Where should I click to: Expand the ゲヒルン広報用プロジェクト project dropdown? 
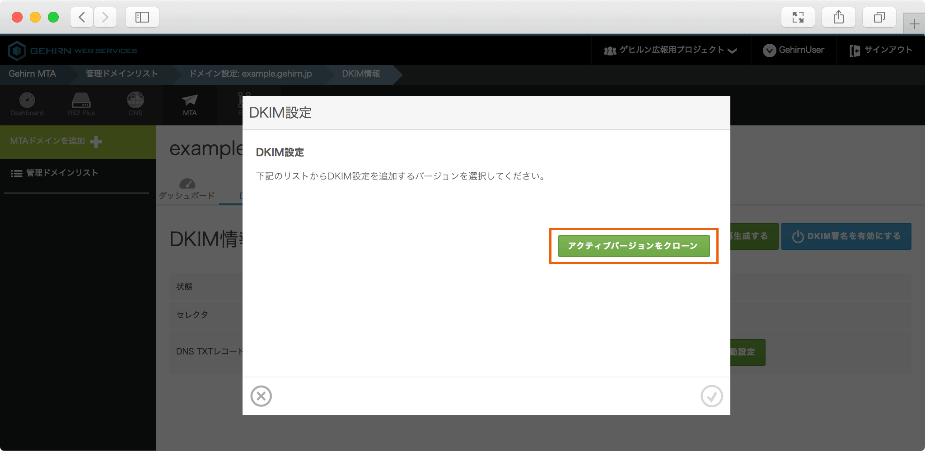point(671,50)
